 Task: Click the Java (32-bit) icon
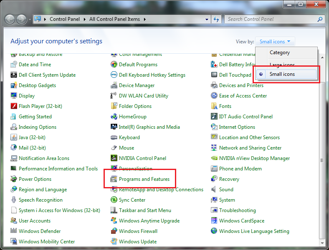point(14,137)
